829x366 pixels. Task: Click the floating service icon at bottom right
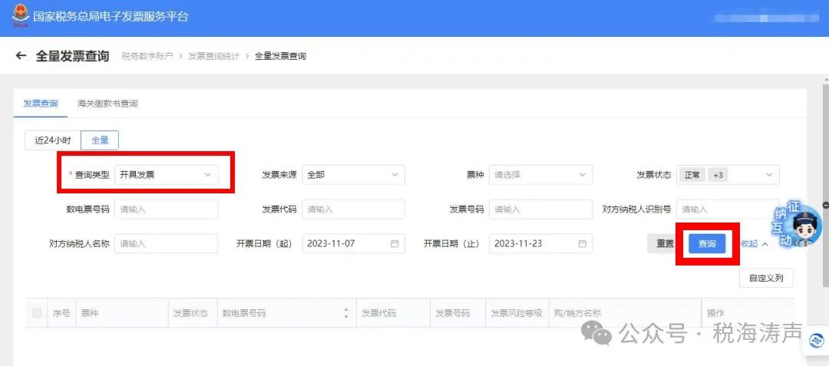click(816, 341)
